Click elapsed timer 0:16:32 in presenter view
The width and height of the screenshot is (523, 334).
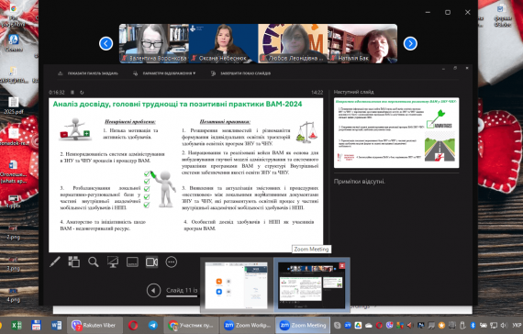coord(57,92)
